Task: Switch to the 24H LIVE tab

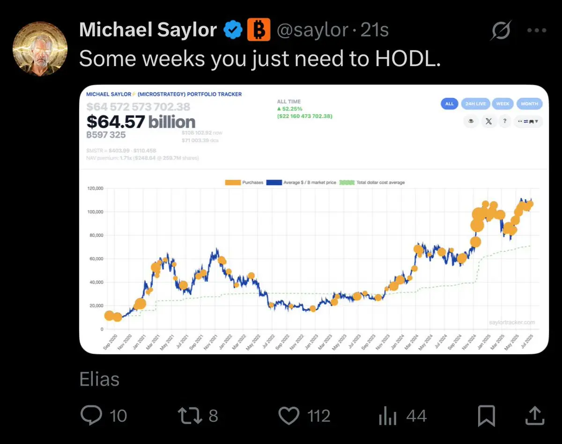Action: pos(475,103)
